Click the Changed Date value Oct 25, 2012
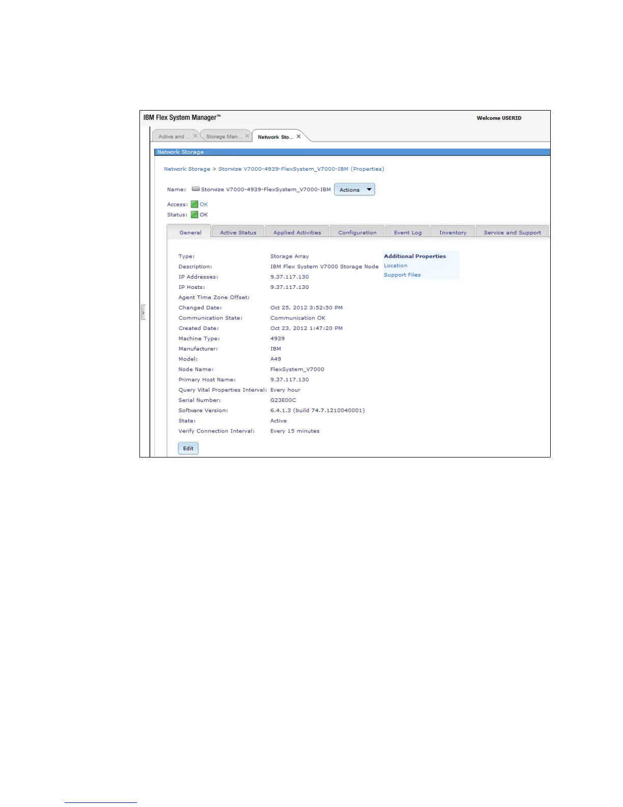Viewport: 623px width, 807px height. point(306,308)
